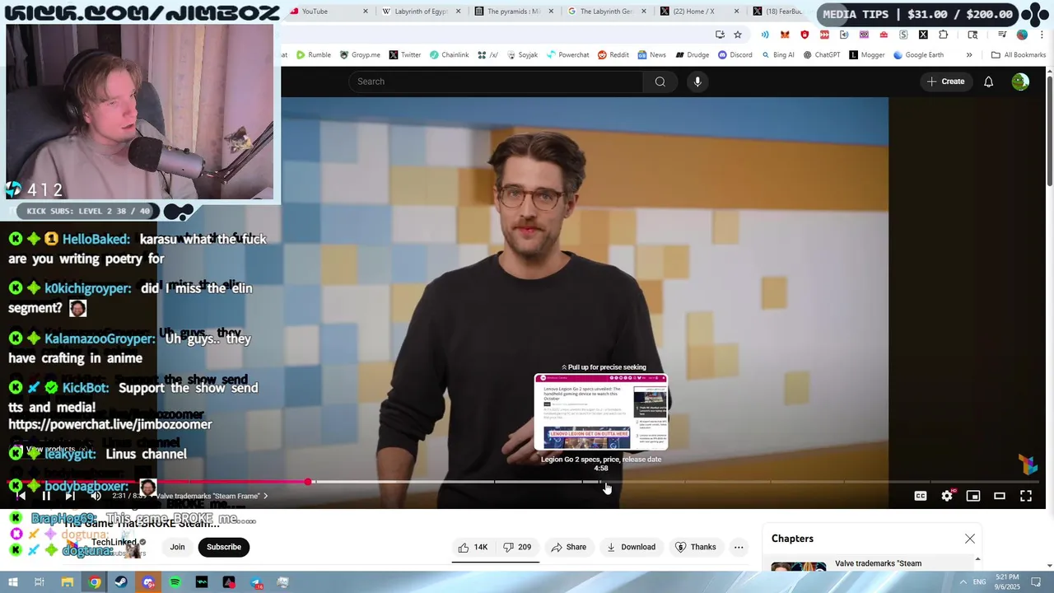
Task: Expand chapter title "Steam Frame" chevron
Action: click(265, 496)
